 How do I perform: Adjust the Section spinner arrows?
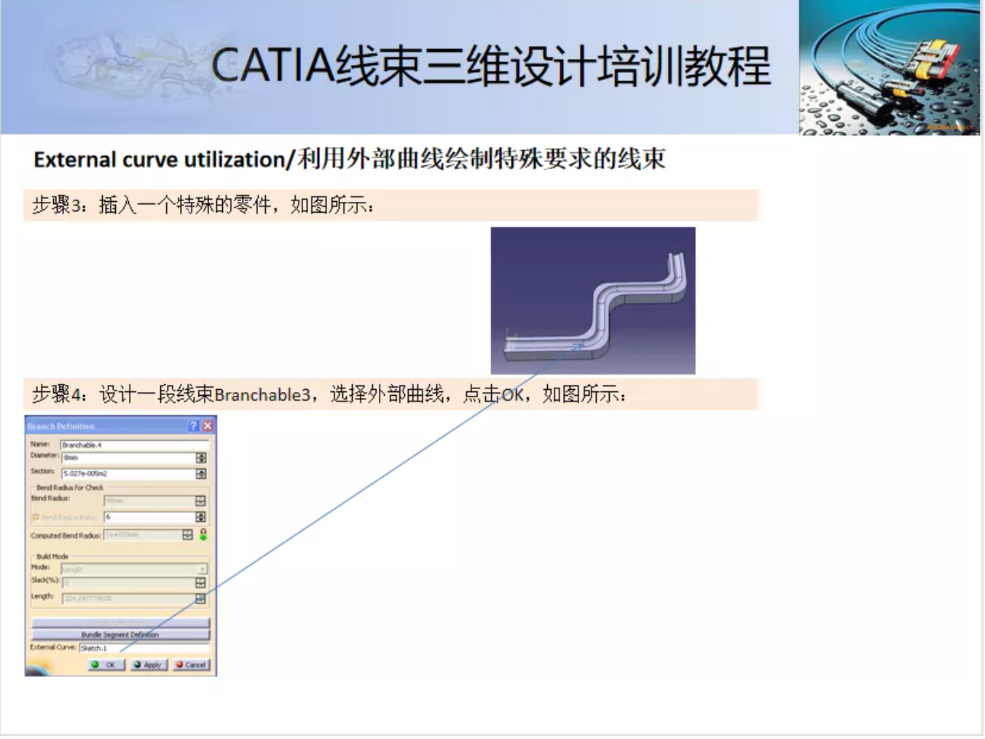click(x=201, y=474)
